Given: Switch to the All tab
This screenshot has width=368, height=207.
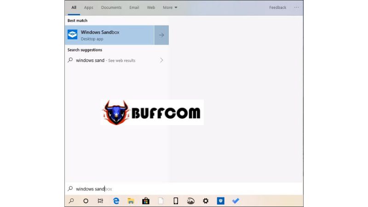Looking at the screenshot, I should pyautogui.click(x=74, y=7).
